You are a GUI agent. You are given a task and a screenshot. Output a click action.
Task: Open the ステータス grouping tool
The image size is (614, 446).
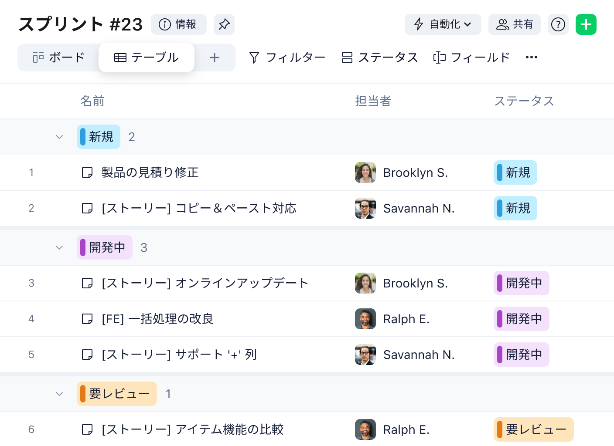point(379,57)
